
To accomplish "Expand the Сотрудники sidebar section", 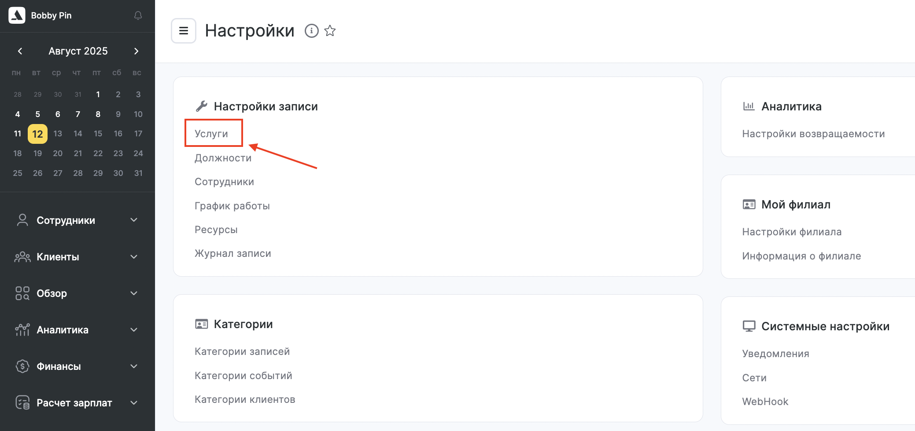I will 134,220.
